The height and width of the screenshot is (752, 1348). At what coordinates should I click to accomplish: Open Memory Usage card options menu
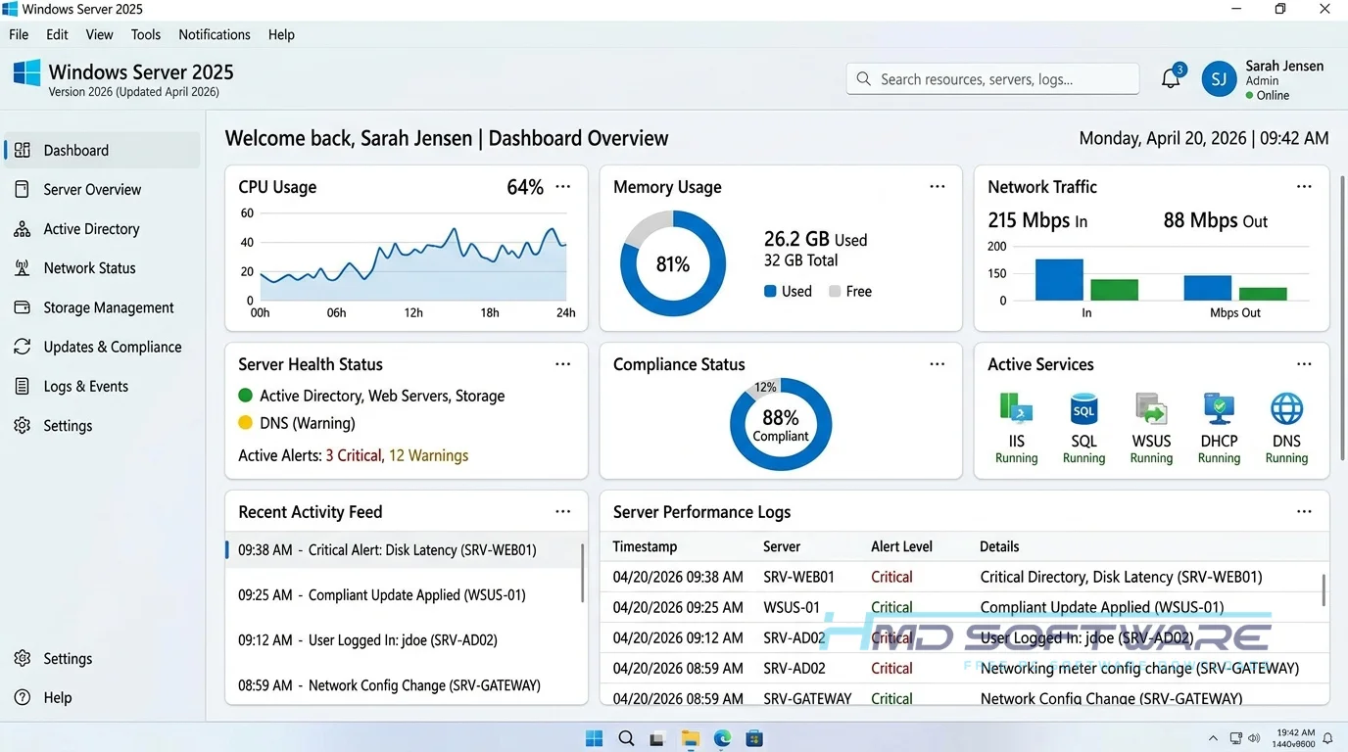[x=938, y=186]
